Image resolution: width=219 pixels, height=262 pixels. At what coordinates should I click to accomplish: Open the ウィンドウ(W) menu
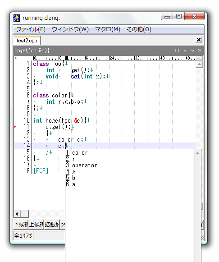(70, 29)
